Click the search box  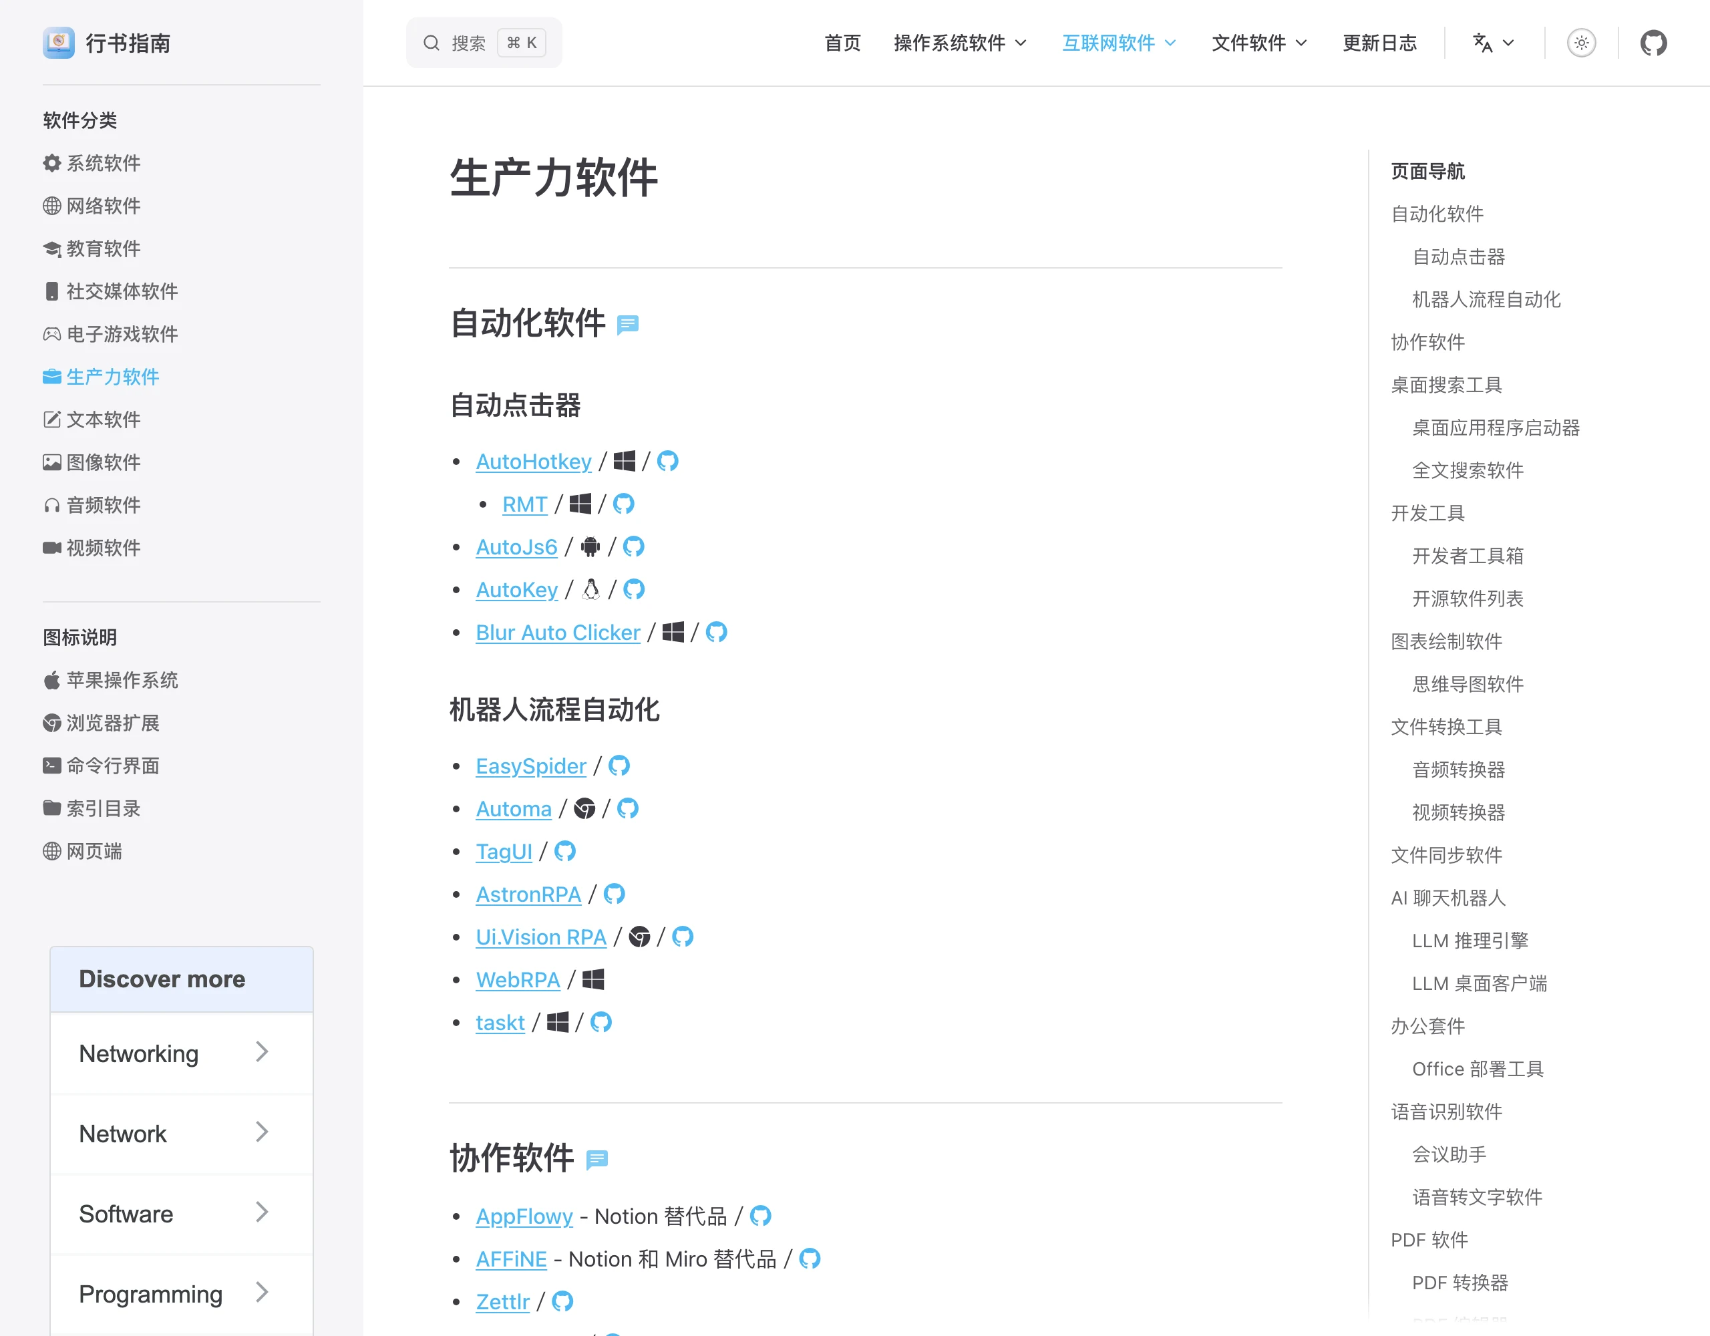(484, 43)
